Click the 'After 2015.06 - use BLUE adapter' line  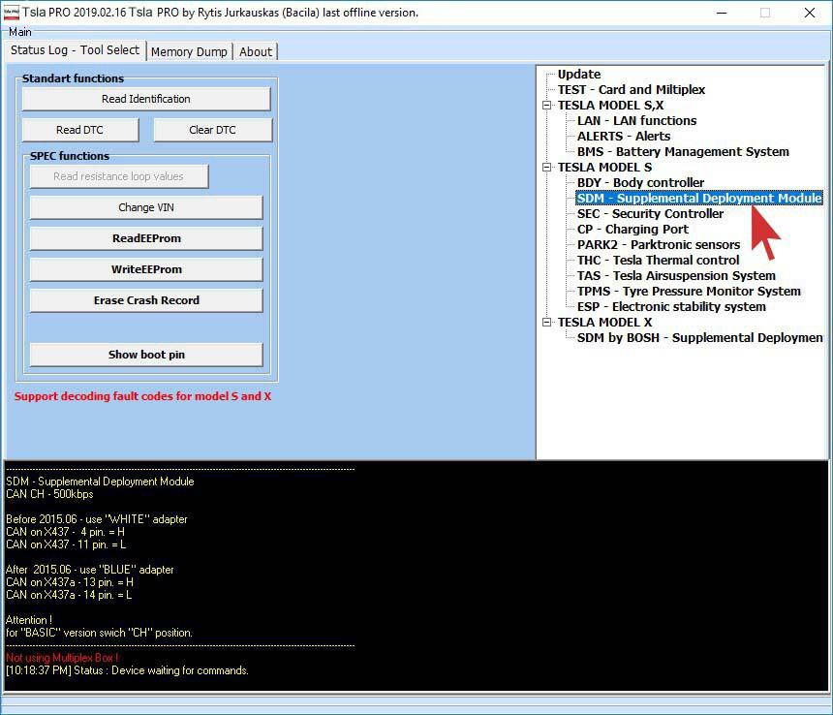90,570
